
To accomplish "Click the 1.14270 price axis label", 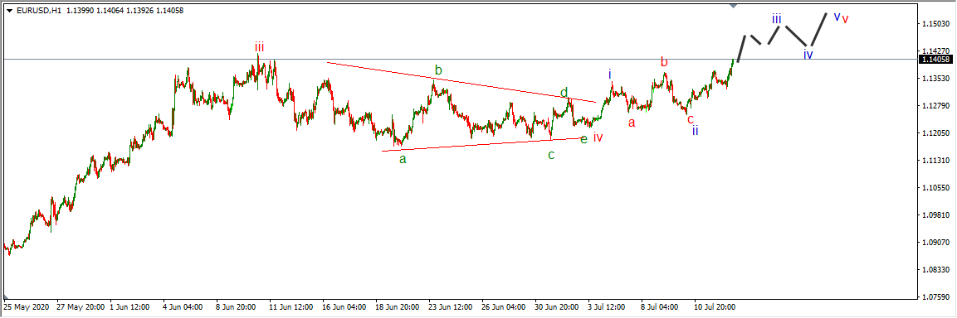I will coord(935,51).
